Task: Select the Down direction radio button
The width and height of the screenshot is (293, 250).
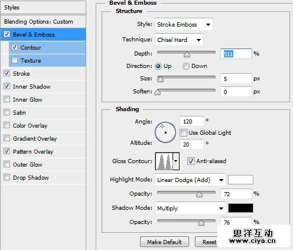Action: (x=185, y=66)
